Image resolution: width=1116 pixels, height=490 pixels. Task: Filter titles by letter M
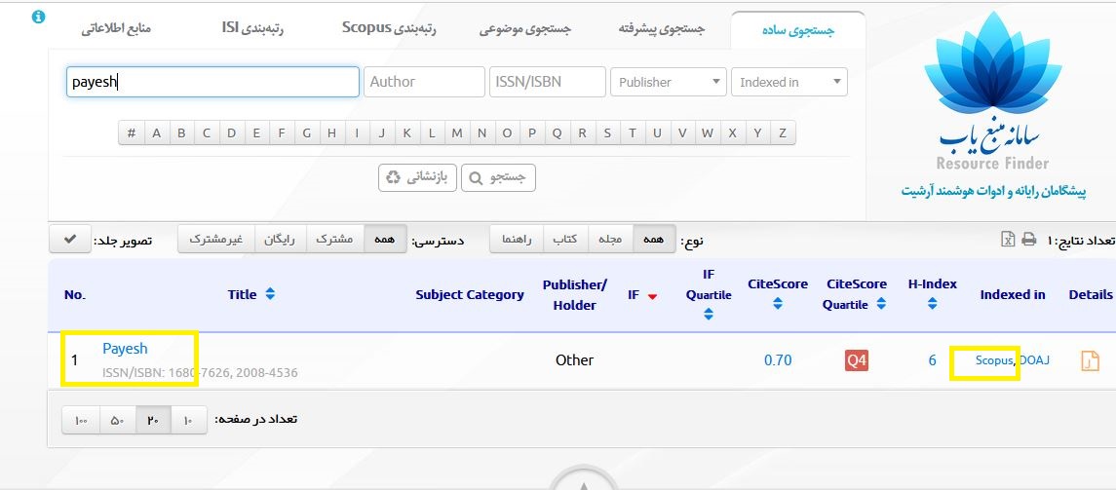pyautogui.click(x=457, y=133)
